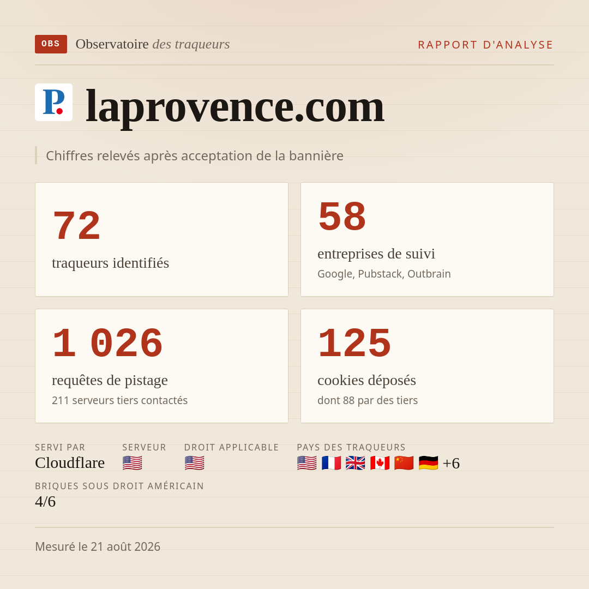Screen dimensions: 589x589
Task: Click the 1 026 requests number
Action: [x=107, y=343]
